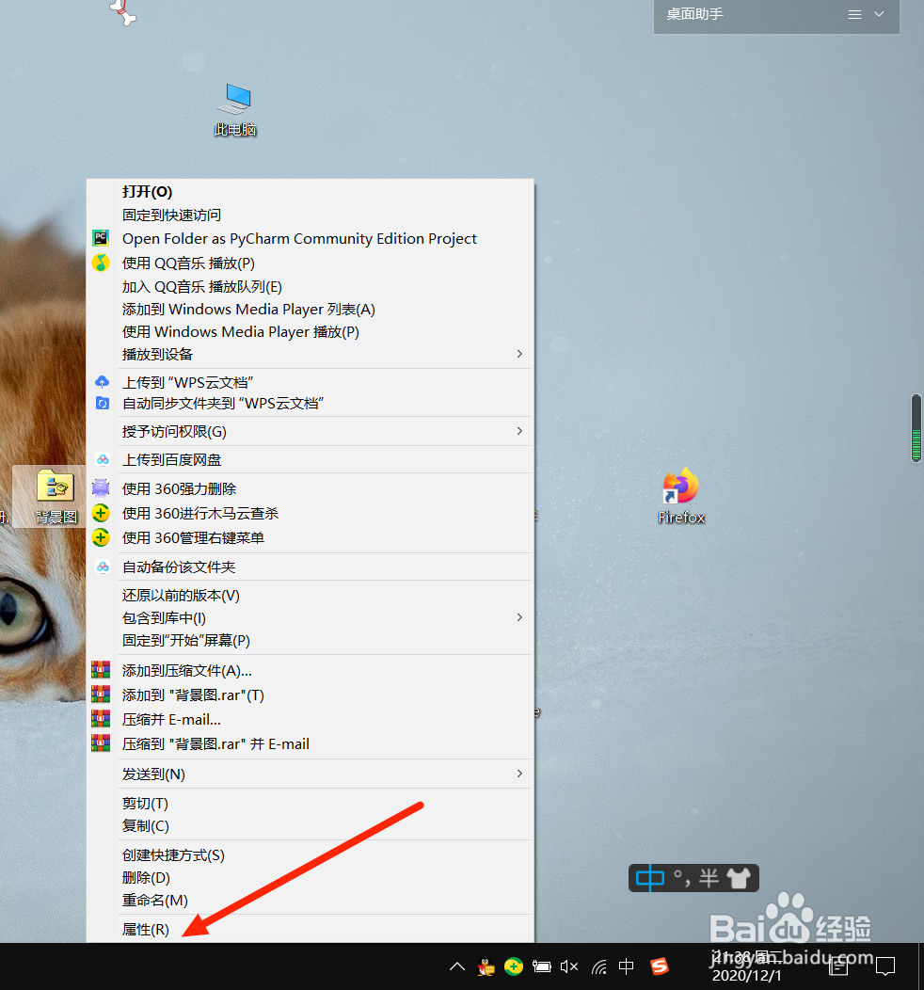Image resolution: width=924 pixels, height=990 pixels.
Task: Click the 360 safeguard tray icon
Action: click(x=514, y=966)
